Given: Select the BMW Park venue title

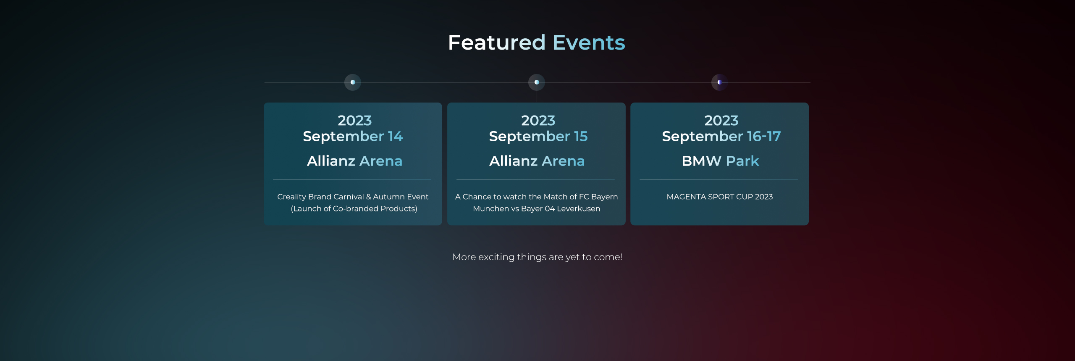Looking at the screenshot, I should [720, 161].
